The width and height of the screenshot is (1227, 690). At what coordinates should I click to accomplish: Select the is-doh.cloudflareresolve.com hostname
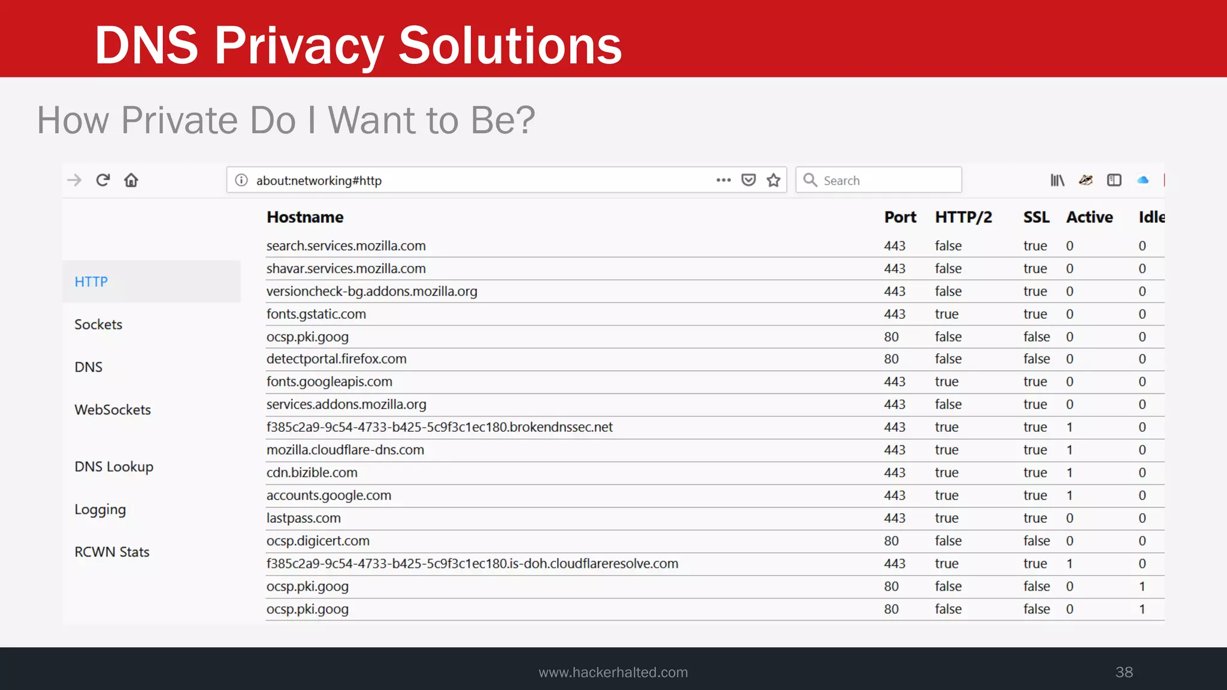pyautogui.click(x=473, y=564)
